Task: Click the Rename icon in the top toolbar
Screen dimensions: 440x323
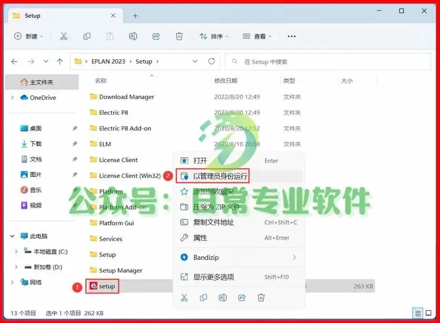Action: coord(133,36)
